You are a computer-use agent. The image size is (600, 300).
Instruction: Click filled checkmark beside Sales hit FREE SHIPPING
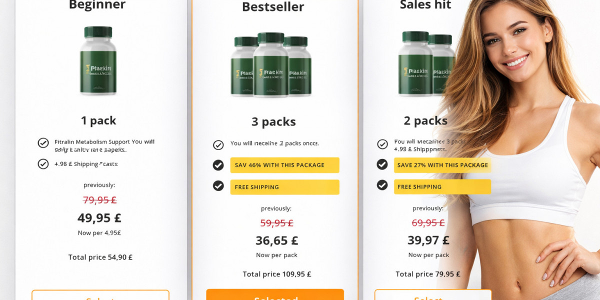[382, 185]
